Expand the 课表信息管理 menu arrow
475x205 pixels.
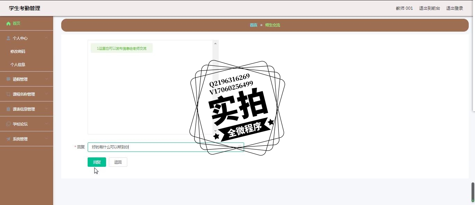[x=46, y=109]
